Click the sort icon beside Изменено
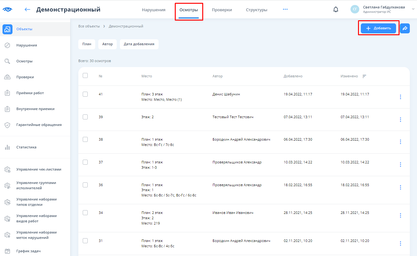417x256 pixels. [364, 76]
